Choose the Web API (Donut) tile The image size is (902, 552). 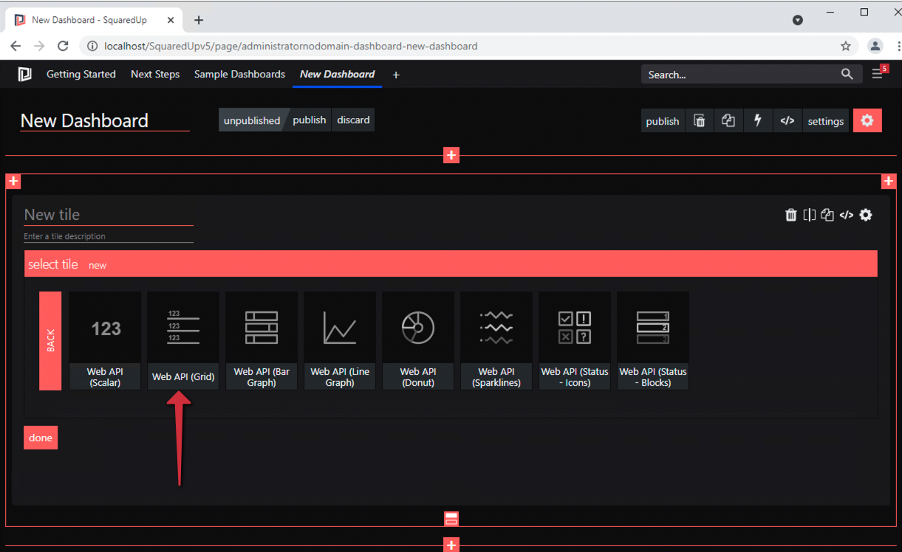pos(418,340)
